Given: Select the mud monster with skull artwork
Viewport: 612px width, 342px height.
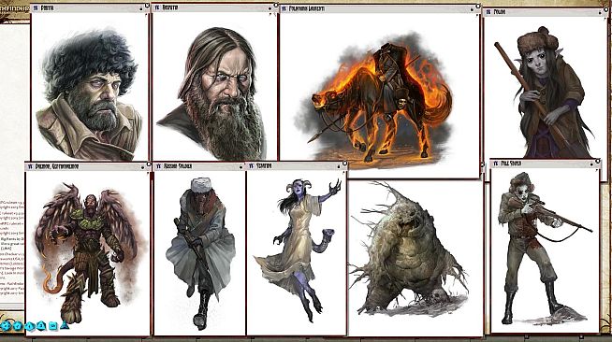Looking at the screenshot, I should click(x=409, y=249).
